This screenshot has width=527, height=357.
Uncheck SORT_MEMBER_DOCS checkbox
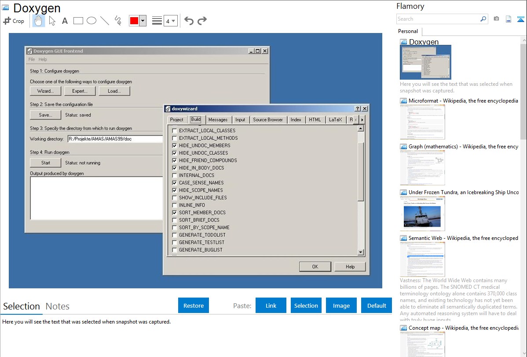click(x=175, y=212)
